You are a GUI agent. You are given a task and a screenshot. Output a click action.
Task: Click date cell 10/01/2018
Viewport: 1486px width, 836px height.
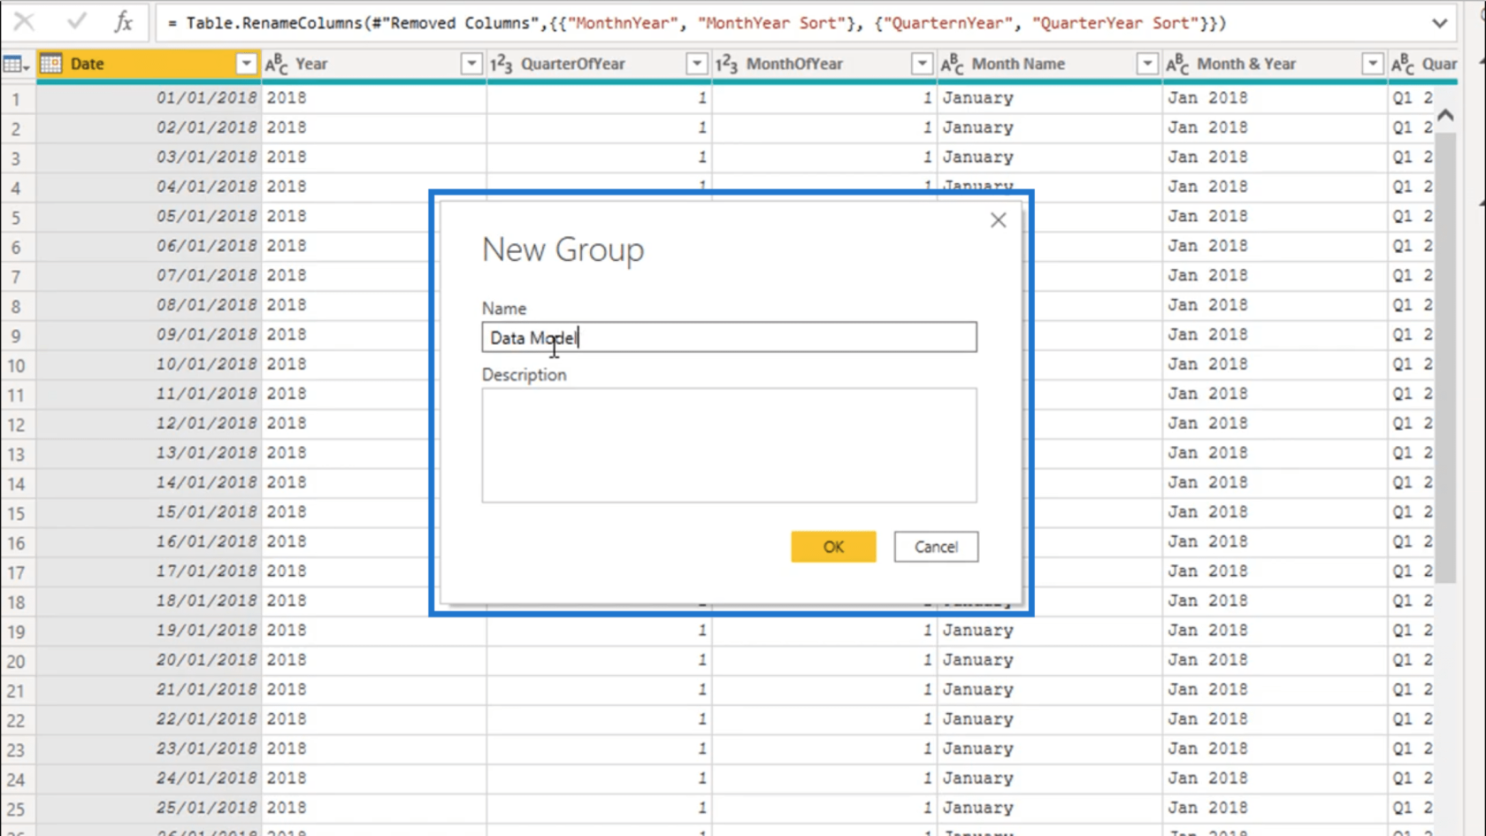[x=149, y=364]
